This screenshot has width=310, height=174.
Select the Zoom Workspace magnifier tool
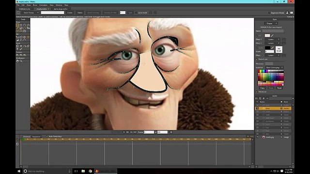click(x=21, y=61)
